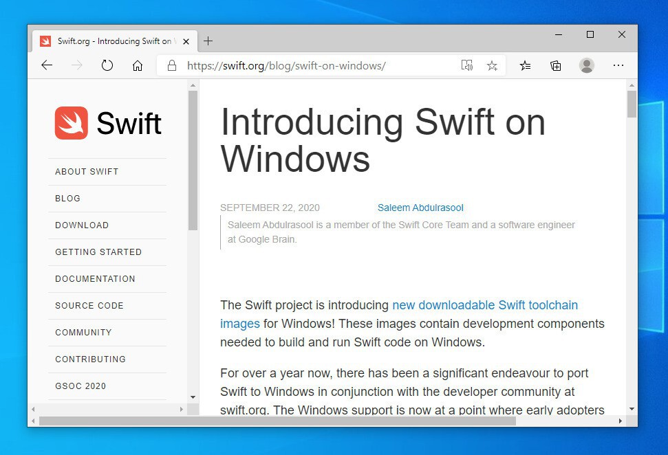668x455 pixels.
Task: Click the bottom horizontal scroll right arrow
Action: (x=621, y=421)
